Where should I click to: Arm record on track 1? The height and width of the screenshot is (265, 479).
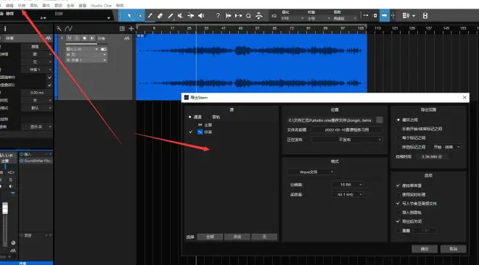pyautogui.click(x=84, y=38)
